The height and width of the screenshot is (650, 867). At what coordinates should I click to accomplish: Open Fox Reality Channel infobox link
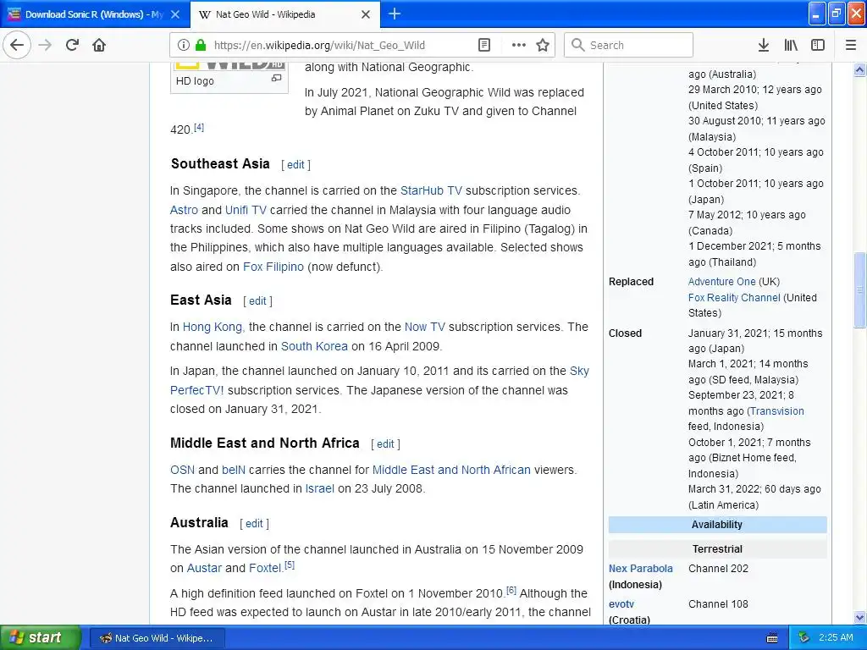[734, 298]
